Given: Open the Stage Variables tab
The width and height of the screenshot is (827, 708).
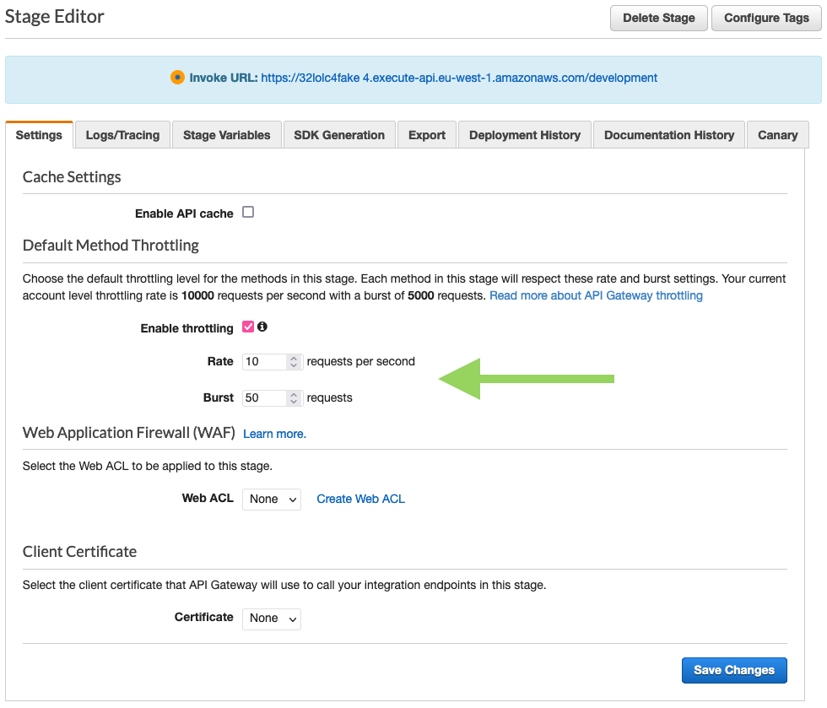Looking at the screenshot, I should coord(226,134).
